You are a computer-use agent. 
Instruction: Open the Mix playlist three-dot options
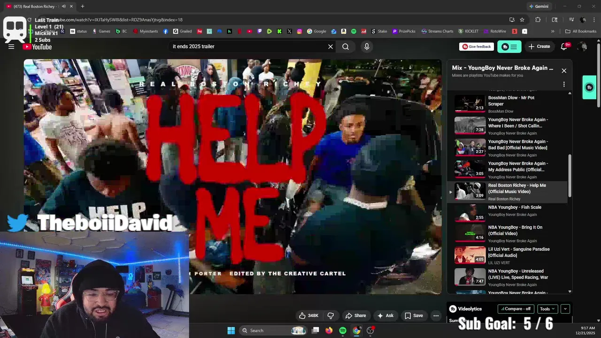click(564, 84)
